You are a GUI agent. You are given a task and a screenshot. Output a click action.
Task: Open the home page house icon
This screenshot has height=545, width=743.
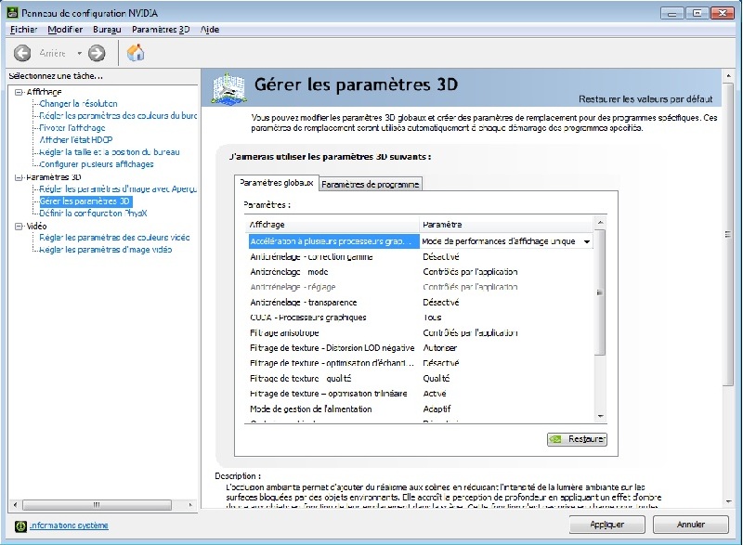[x=136, y=53]
